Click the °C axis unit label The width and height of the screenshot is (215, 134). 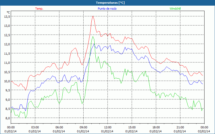point(8,12)
